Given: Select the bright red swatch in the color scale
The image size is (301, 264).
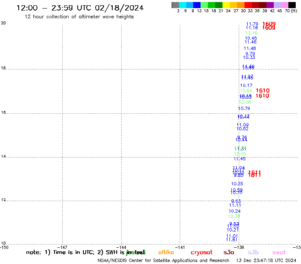Looking at the screenshot, I should 248,5.
